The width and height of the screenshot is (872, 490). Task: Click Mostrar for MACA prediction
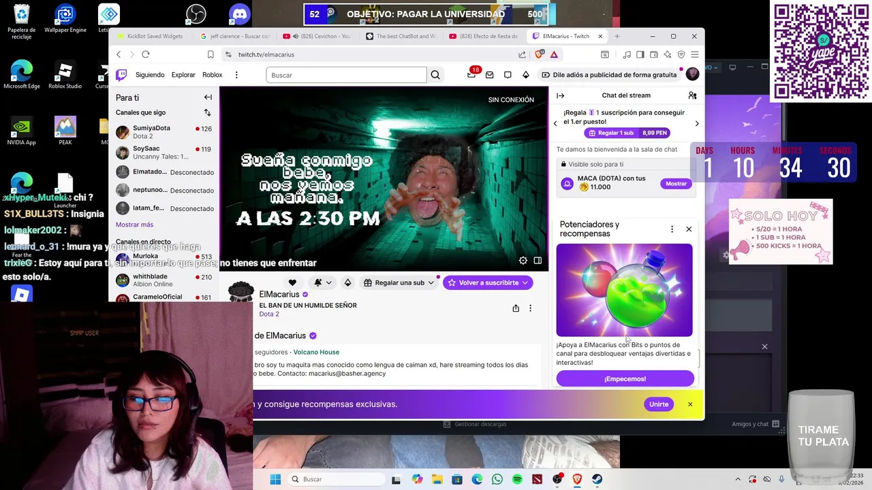(676, 184)
